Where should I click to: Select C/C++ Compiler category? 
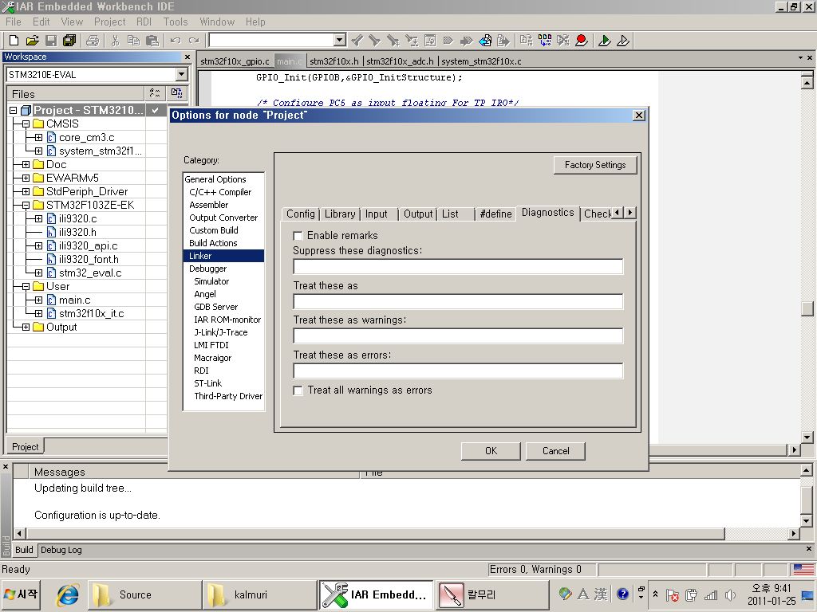click(220, 192)
